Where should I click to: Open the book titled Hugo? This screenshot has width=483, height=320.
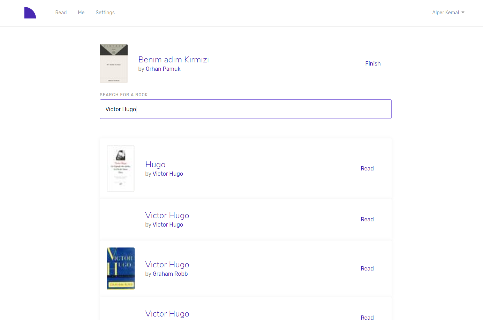pyautogui.click(x=155, y=165)
